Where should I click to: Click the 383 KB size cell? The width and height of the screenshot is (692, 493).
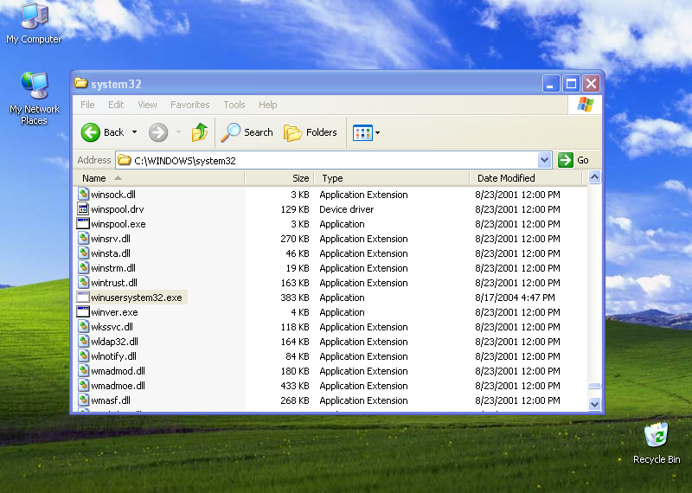click(295, 298)
